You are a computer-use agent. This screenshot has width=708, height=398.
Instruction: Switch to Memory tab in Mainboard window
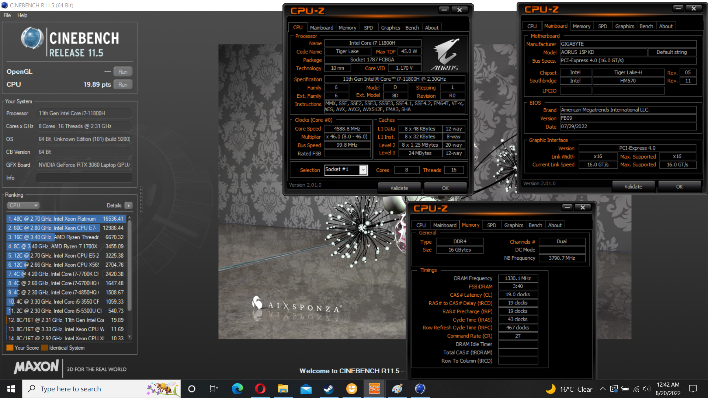pos(582,26)
